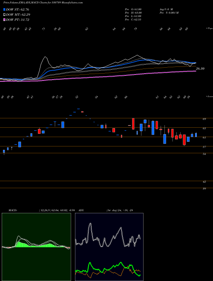
Task: Click the ADX panel title label
Action: (x=81, y=210)
